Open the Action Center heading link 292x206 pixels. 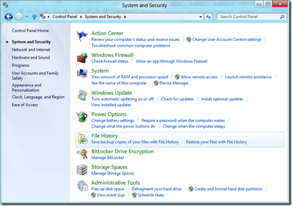coord(107,33)
